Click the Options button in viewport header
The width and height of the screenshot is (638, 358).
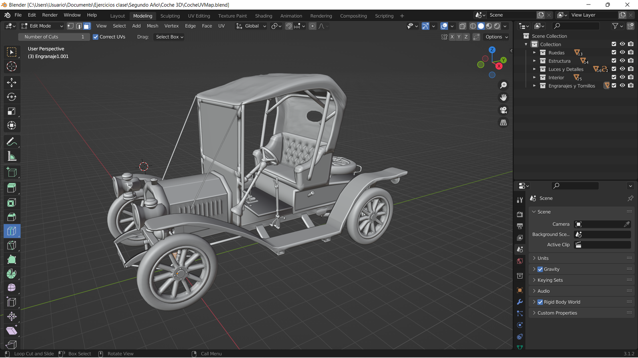pos(496,37)
